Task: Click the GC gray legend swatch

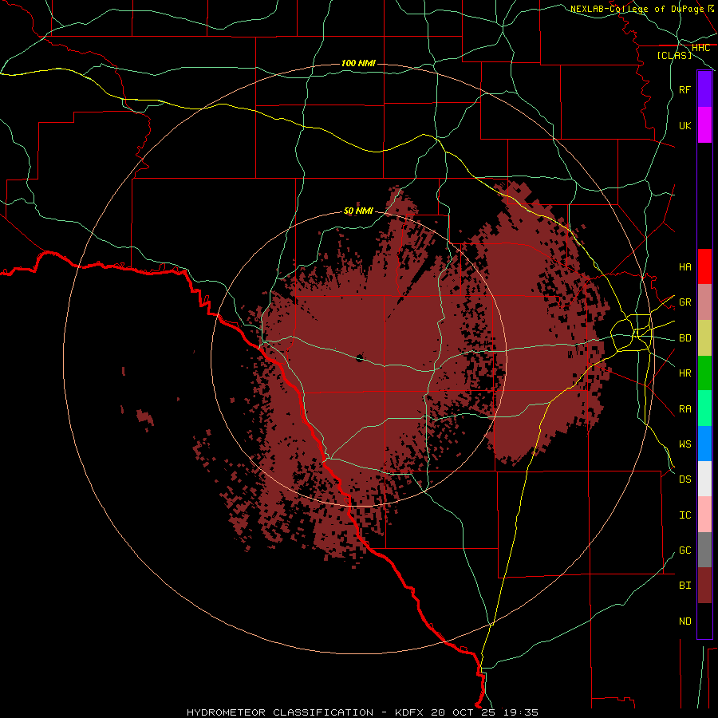Action: (x=704, y=550)
